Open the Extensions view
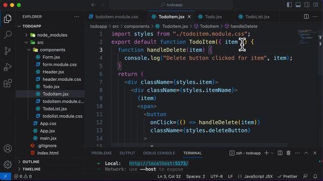This screenshot has height=181, width=323. coord(8,83)
